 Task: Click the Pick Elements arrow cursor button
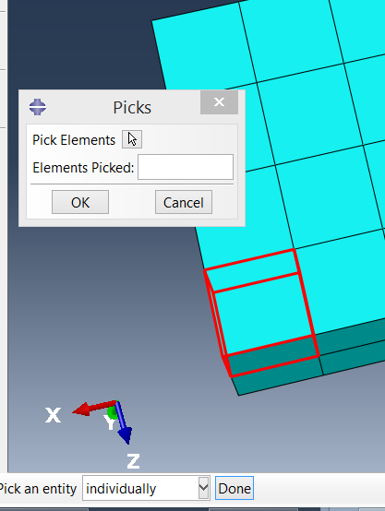click(132, 139)
